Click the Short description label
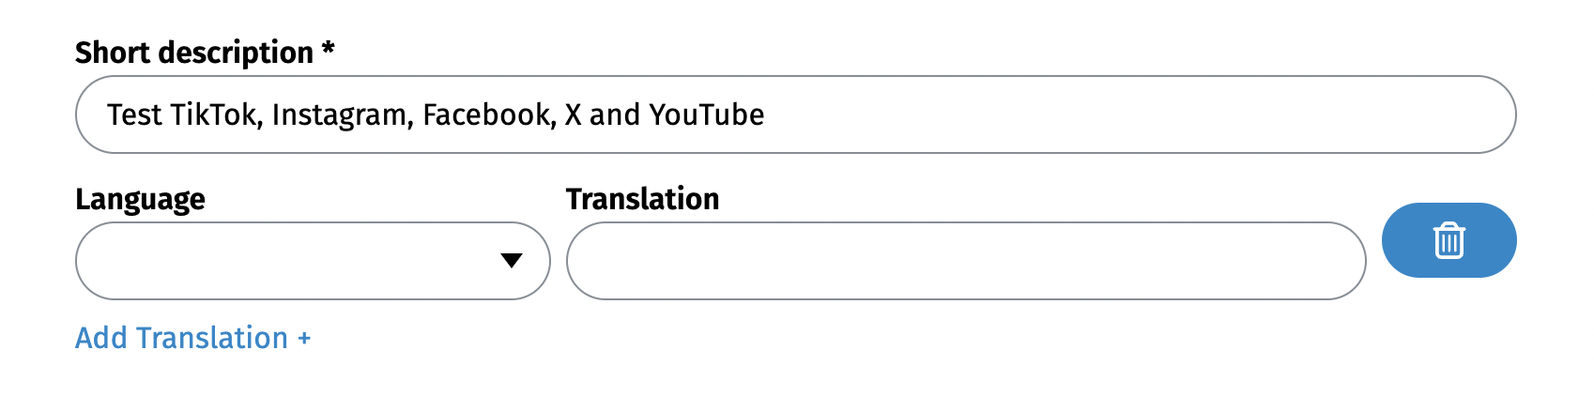1594x396 pixels. 194,53
